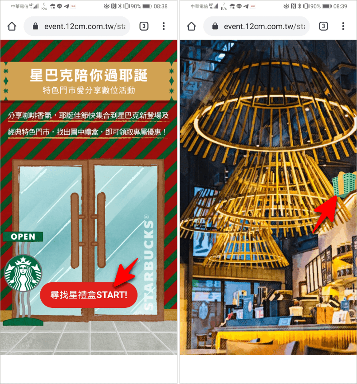The width and height of the screenshot is (357, 384).
Task: Tap the Bluetooth icon in left status bar
Action: 120,6
